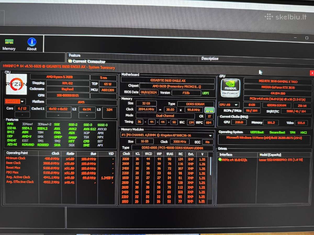Maximize the background HWiNFO window
Viewport: 314px width, 235px height.
tap(307, 38)
